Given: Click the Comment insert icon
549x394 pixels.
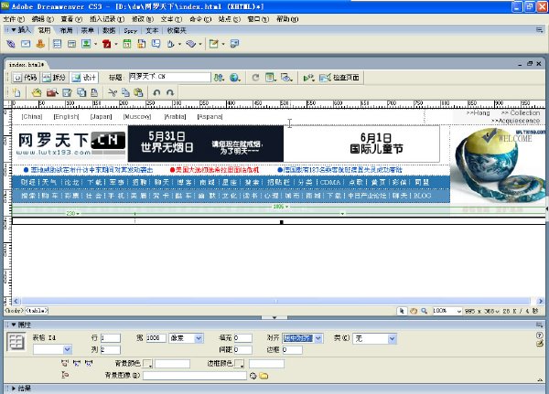Looking at the screenshot, I should coord(156,44).
